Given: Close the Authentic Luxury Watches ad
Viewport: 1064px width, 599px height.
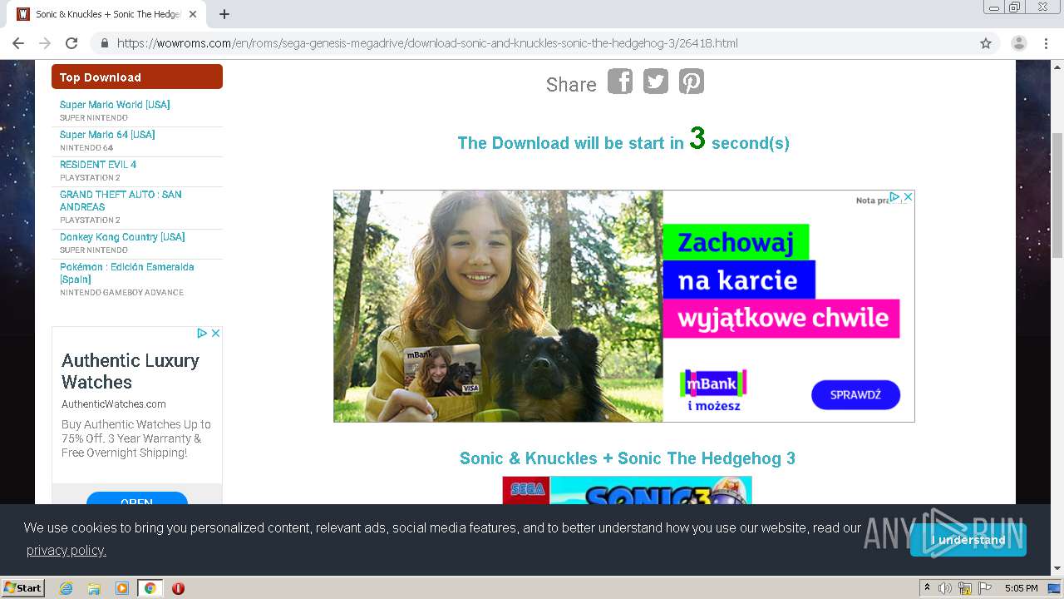Looking at the screenshot, I should (215, 333).
